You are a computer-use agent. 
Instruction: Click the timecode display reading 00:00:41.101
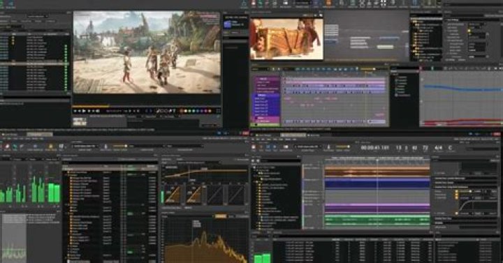coord(375,148)
